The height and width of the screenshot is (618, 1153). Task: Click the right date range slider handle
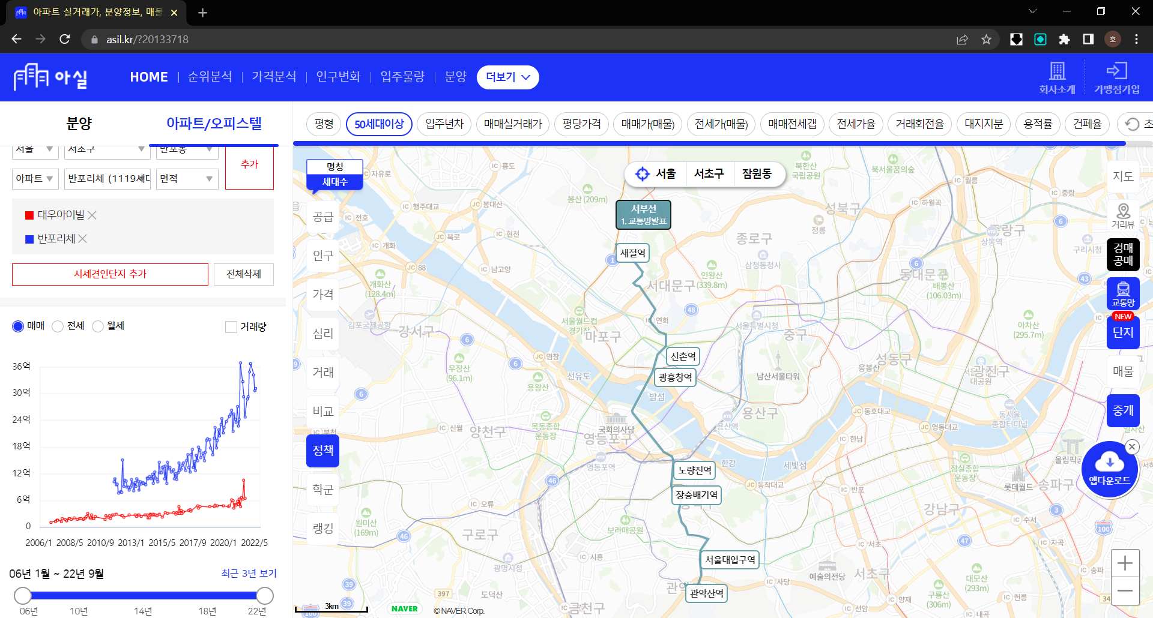(265, 596)
